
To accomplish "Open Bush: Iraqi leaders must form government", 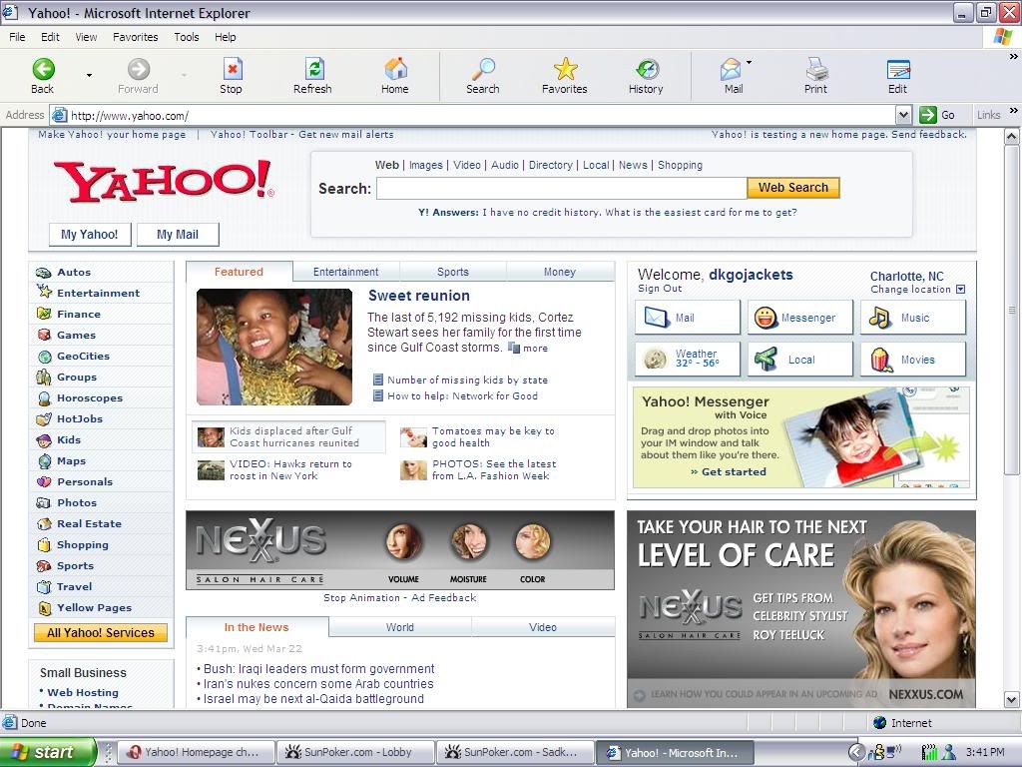I will point(318,669).
